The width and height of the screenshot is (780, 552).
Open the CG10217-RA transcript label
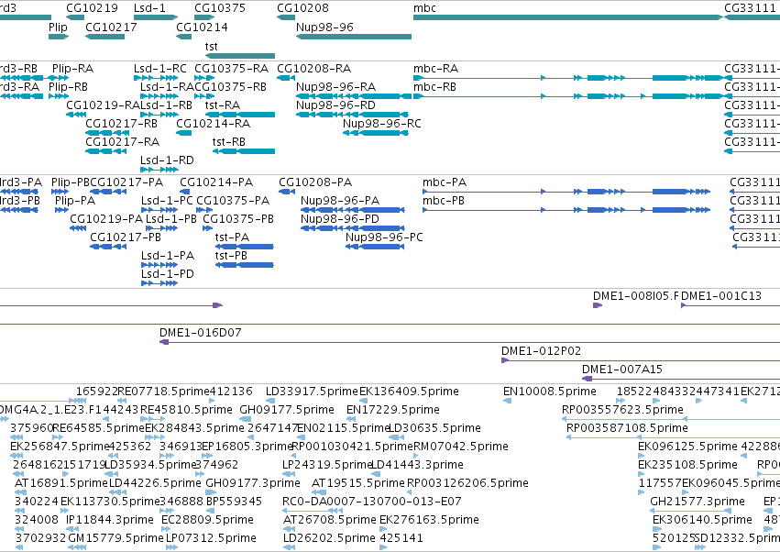pos(123,142)
